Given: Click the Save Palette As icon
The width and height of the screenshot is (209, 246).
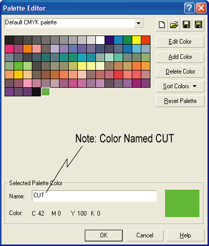Looking at the screenshot, I should click(198, 25).
